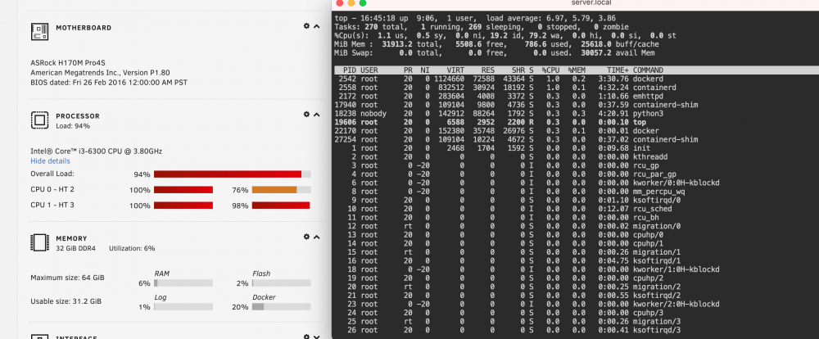819x339 pixels.
Task: Select the kthreadd process row
Action: pos(575,156)
